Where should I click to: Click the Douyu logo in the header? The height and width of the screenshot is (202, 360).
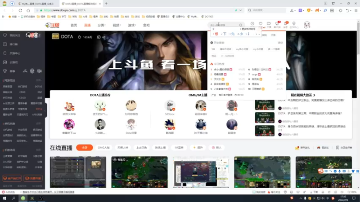tap(52, 25)
